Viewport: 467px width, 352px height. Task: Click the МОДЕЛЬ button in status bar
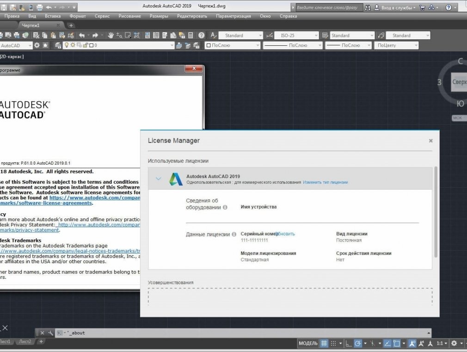[308, 343]
